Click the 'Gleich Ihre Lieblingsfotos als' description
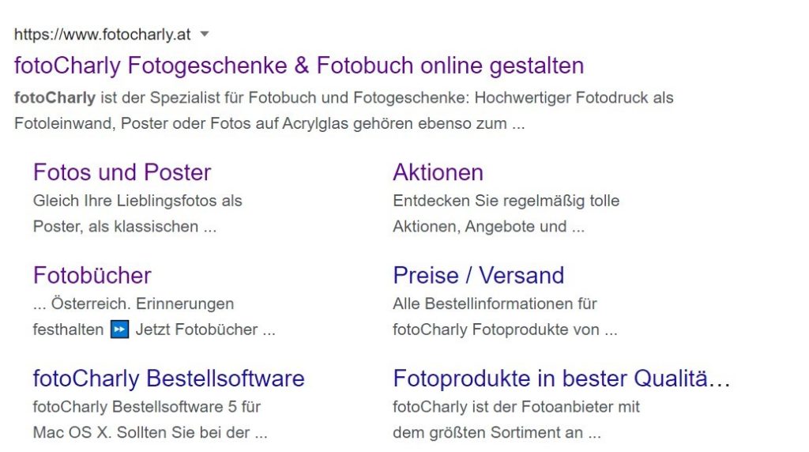The image size is (809, 452). pos(137,201)
